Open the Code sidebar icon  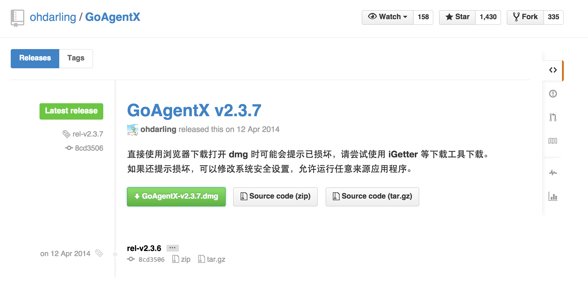coord(553,70)
